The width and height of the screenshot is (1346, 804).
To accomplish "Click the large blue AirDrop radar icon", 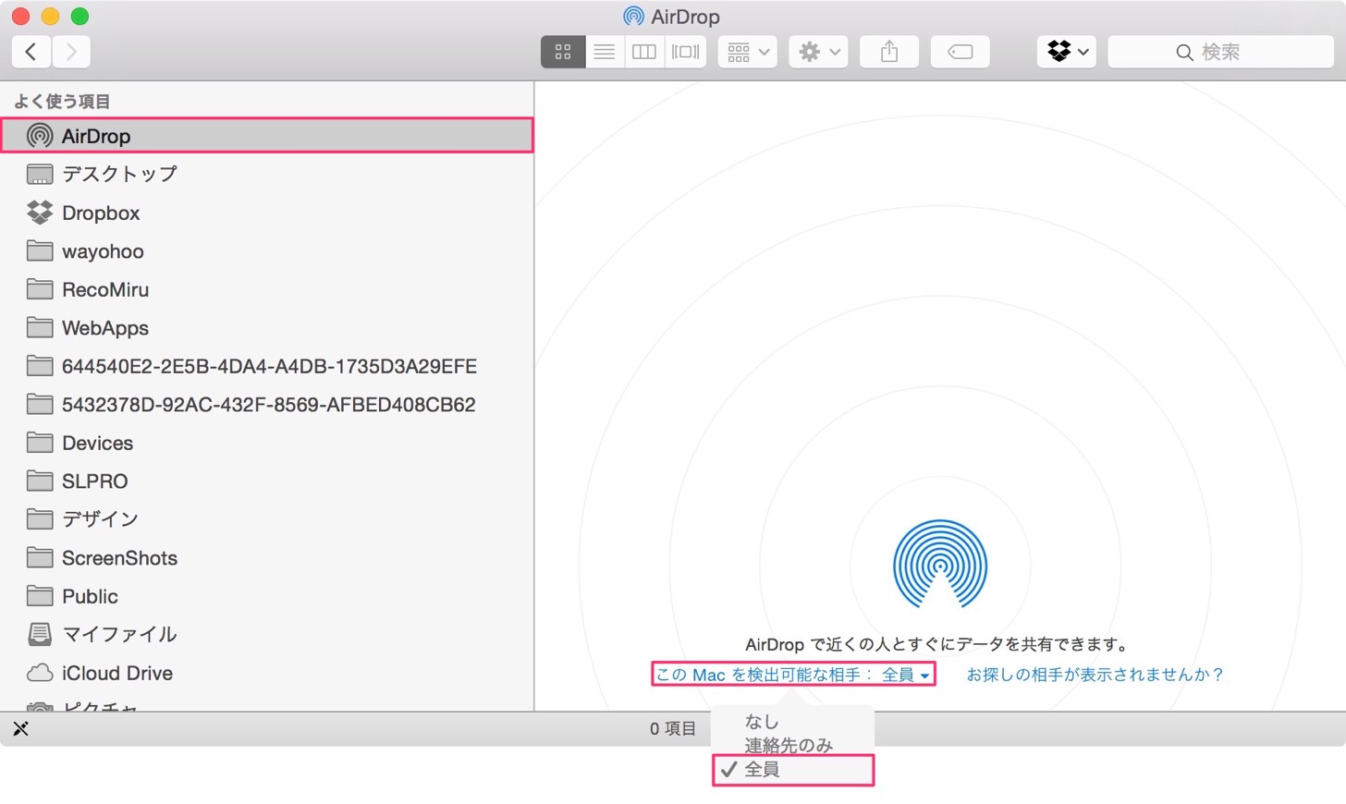I will coord(940,565).
